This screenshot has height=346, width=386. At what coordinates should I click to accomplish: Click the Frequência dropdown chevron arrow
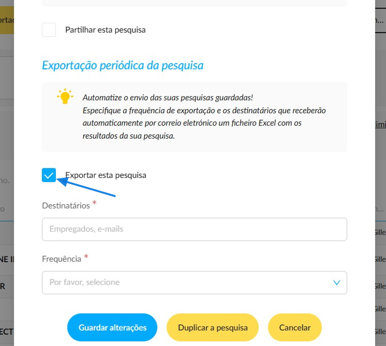[336, 283]
